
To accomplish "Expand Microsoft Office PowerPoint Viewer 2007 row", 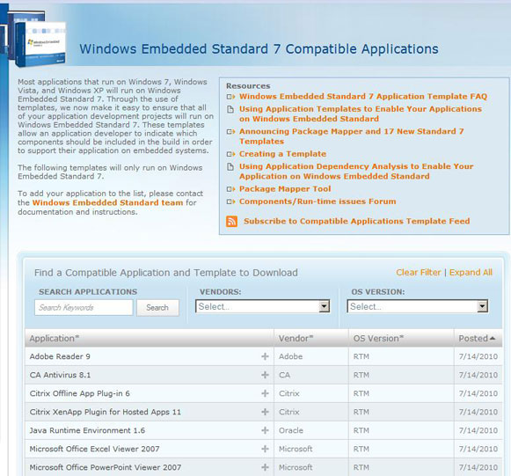I will pyautogui.click(x=265, y=467).
